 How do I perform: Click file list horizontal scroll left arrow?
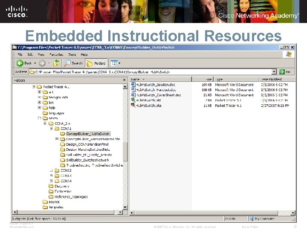[132, 213]
